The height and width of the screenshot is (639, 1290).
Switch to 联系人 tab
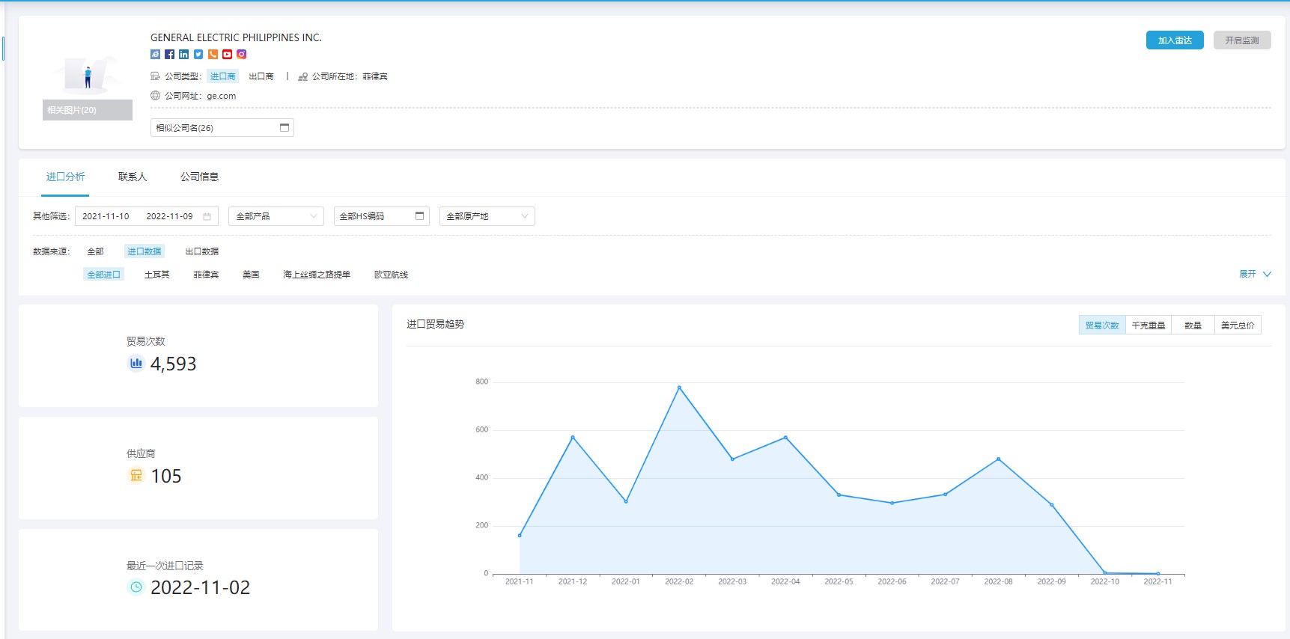133,177
